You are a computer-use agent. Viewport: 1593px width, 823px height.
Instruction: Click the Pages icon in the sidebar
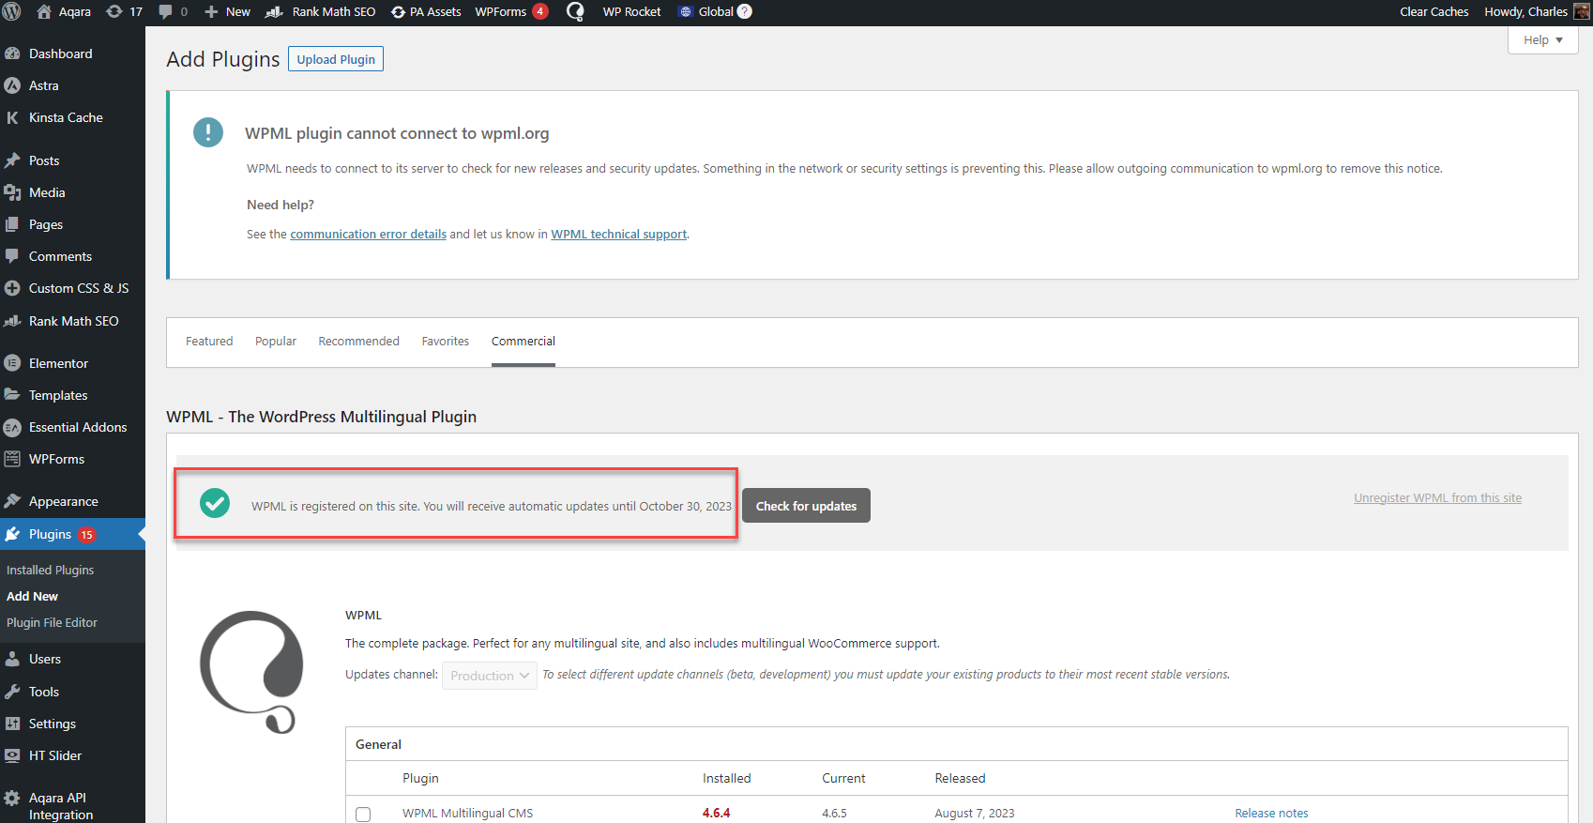click(12, 224)
